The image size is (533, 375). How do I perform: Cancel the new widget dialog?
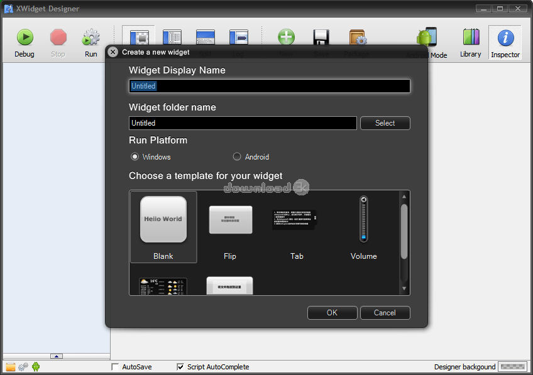pos(385,313)
